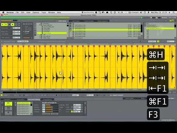177x133 pixels.
Task: Click the file list vertical scrollbar
Action: tap(142, 28)
